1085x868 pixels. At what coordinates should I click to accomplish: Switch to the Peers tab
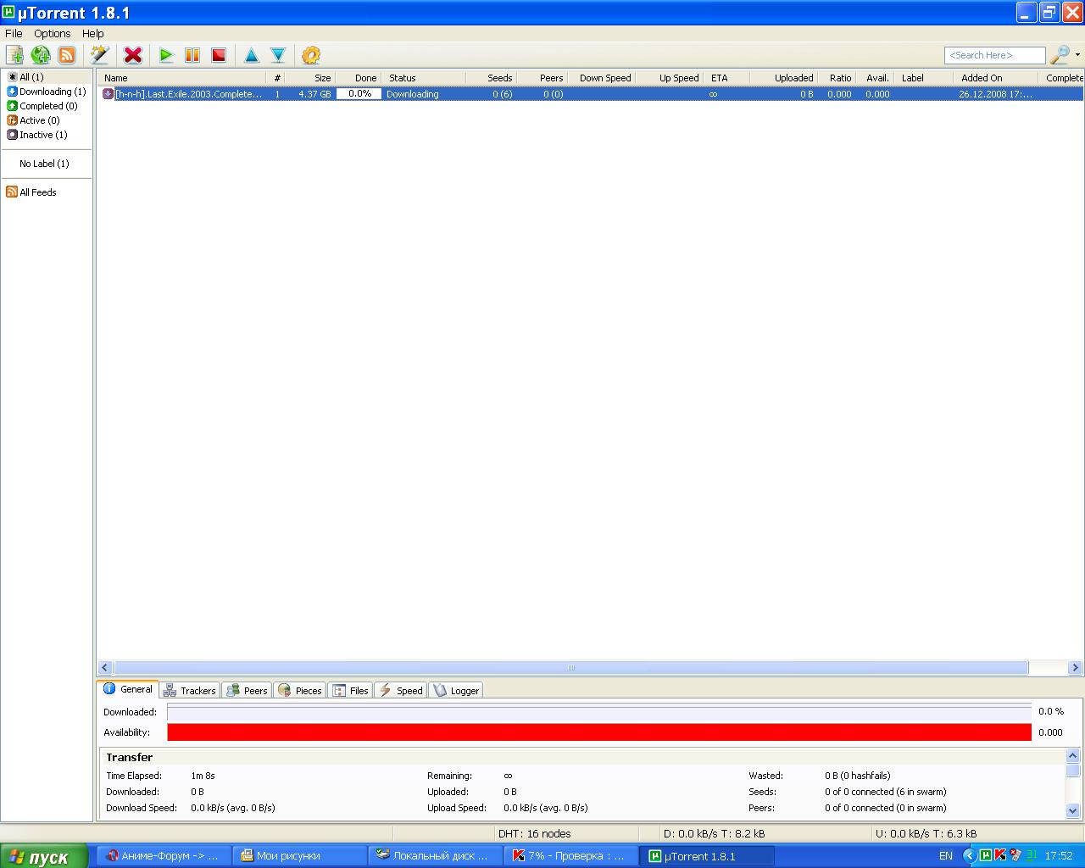click(x=247, y=691)
